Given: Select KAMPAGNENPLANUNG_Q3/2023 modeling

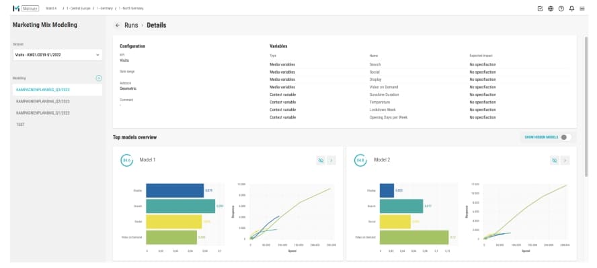Looking at the screenshot, I should tap(58, 90).
